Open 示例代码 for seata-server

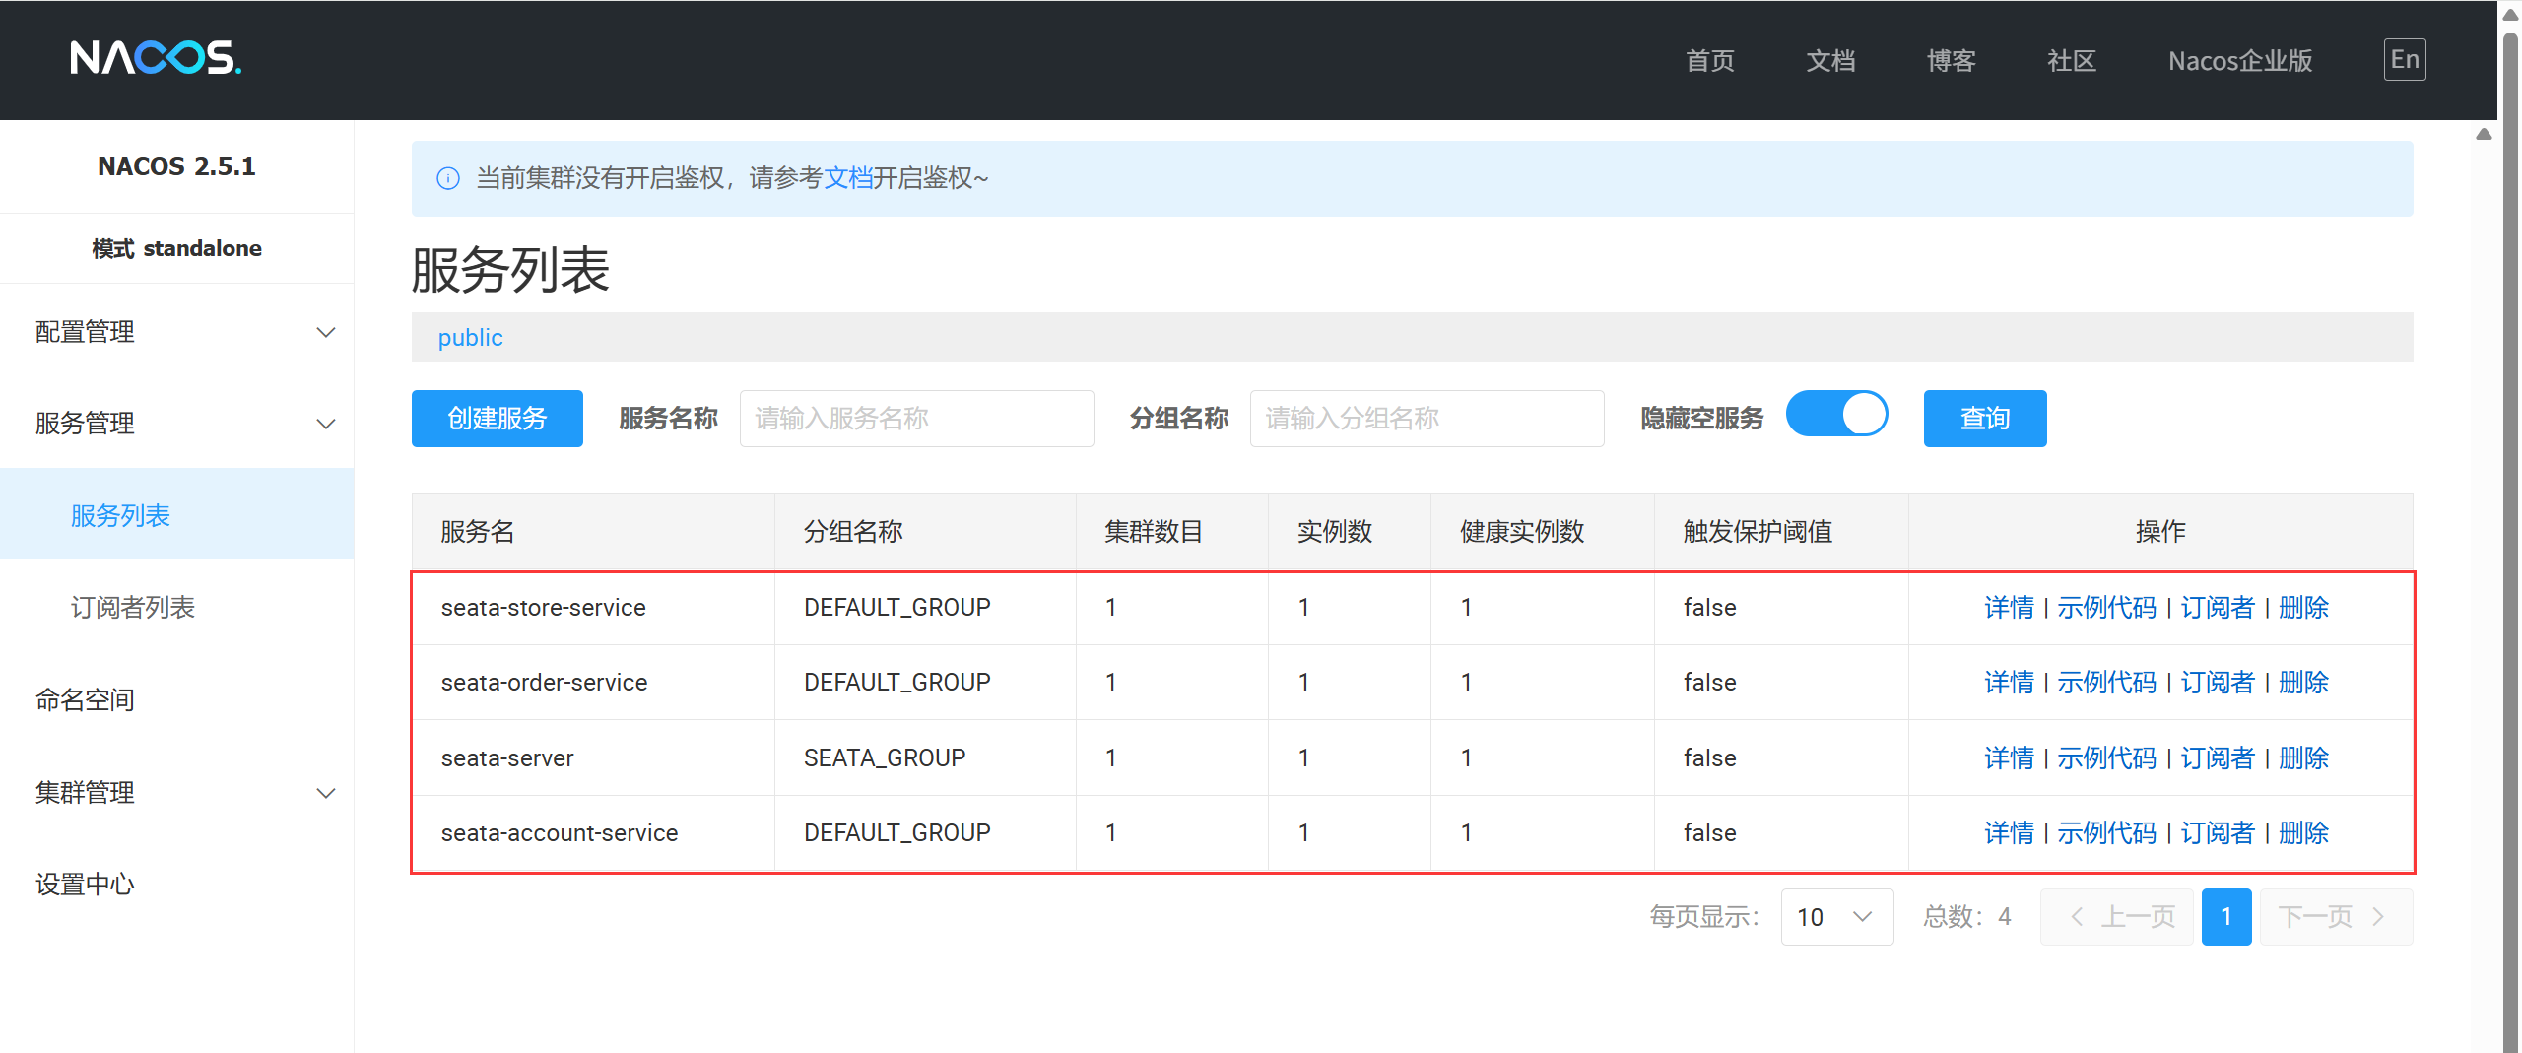click(2107, 758)
